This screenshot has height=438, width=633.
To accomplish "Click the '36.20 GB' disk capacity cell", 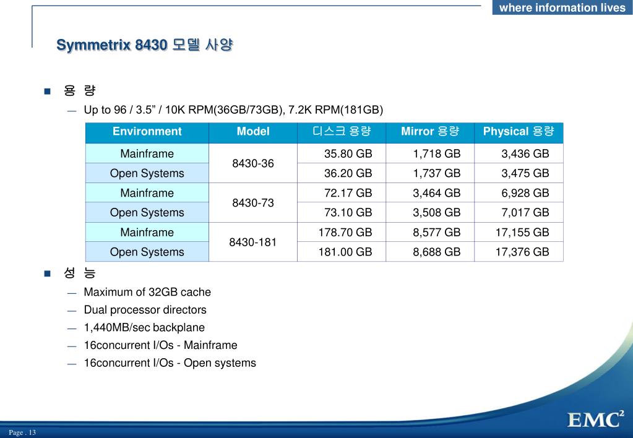I will pyautogui.click(x=342, y=173).
